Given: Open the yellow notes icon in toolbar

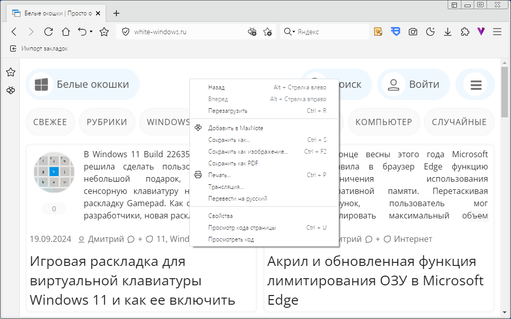Looking at the screenshot, I should [x=378, y=32].
